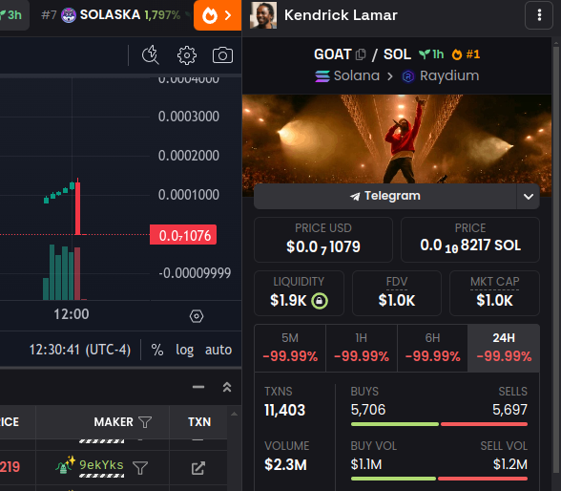Viewport: 561px width, 491px height.
Task: Click the 1h new pair sprout badge
Action: [x=431, y=54]
